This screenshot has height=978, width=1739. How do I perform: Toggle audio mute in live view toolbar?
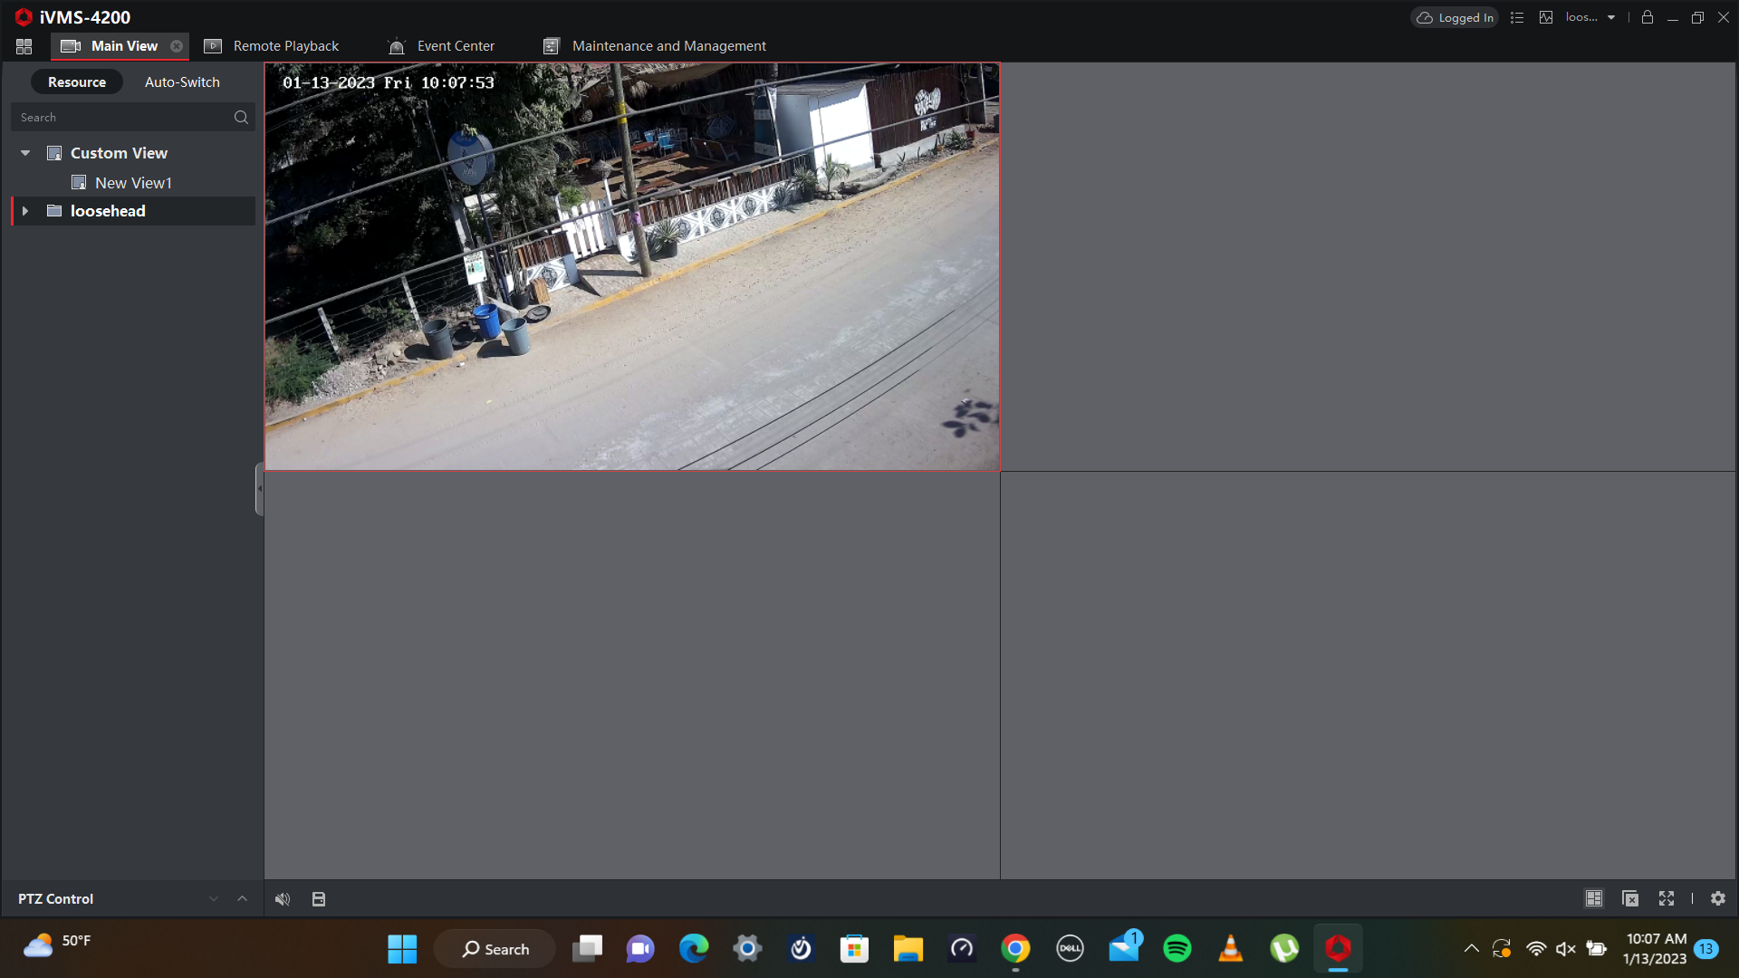click(x=283, y=899)
